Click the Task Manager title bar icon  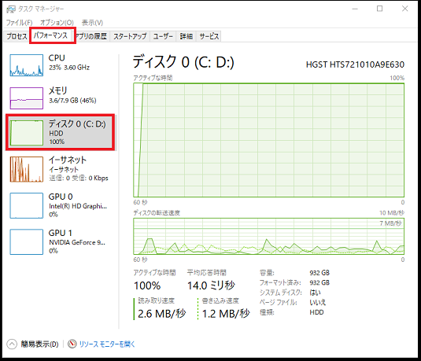pos(11,9)
